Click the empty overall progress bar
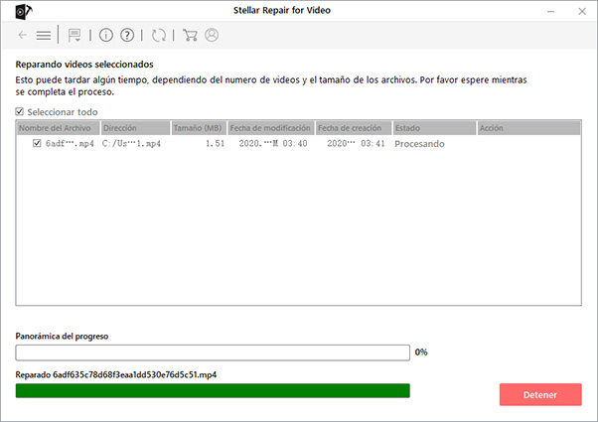This screenshot has width=598, height=422. click(213, 352)
